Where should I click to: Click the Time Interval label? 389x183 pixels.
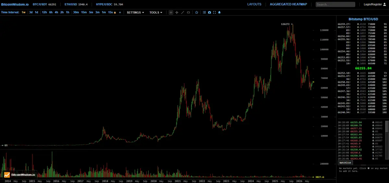coord(10,12)
